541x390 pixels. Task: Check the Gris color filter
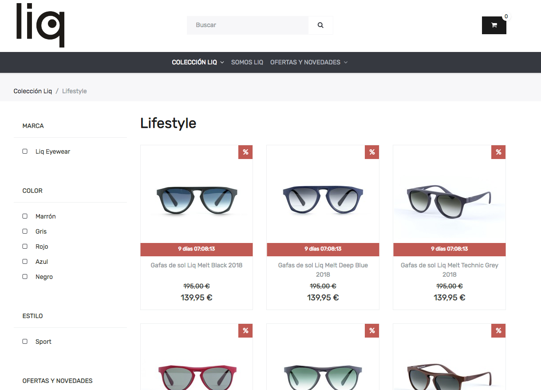click(25, 231)
